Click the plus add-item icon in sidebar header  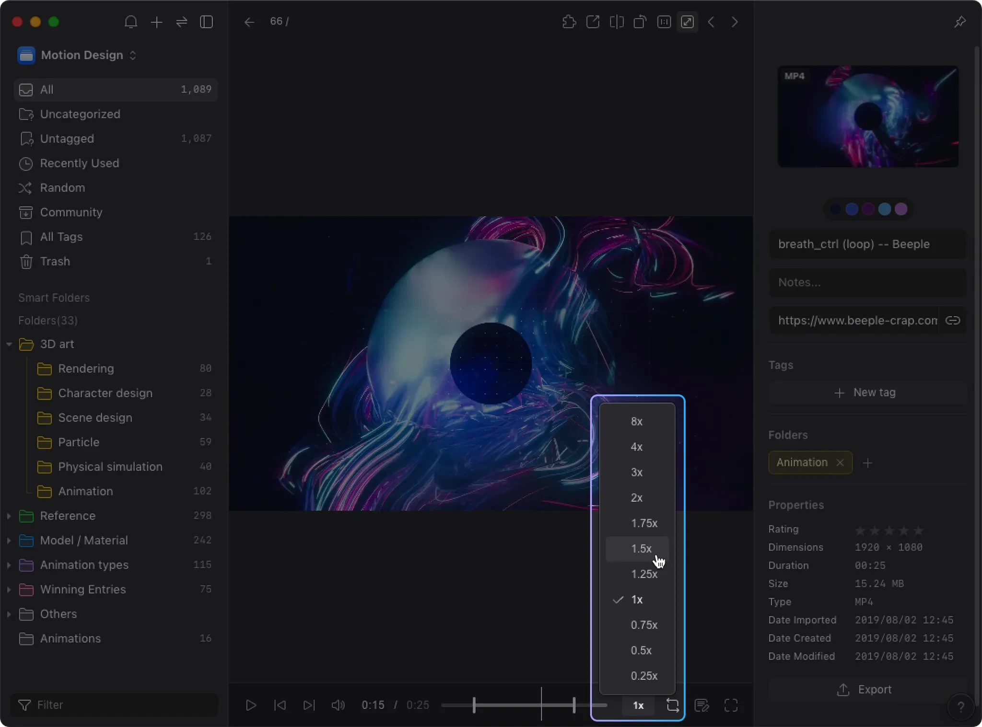pos(156,22)
